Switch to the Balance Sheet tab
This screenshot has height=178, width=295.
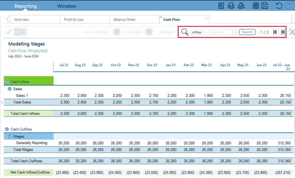[125, 20]
